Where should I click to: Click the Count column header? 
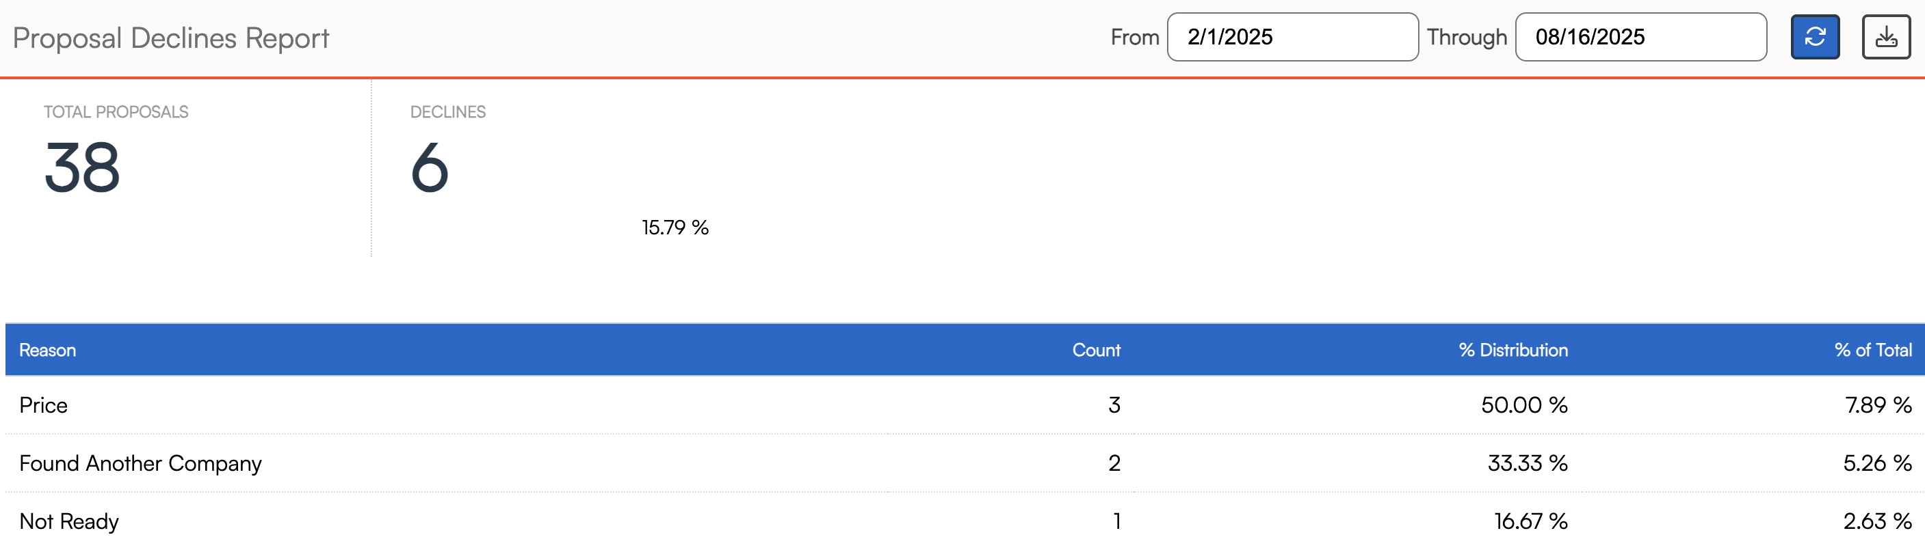1095,350
